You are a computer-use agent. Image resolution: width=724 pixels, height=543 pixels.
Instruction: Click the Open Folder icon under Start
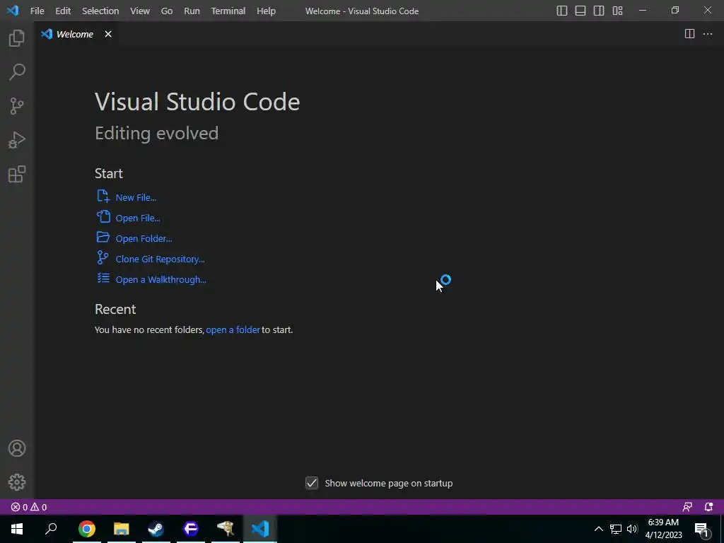pyautogui.click(x=103, y=237)
